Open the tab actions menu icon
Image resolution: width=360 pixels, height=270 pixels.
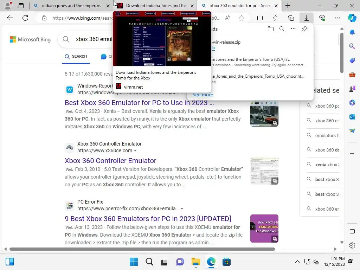point(21,6)
